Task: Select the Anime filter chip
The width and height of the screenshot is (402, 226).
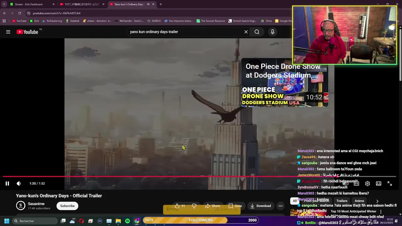Action: pos(359,201)
